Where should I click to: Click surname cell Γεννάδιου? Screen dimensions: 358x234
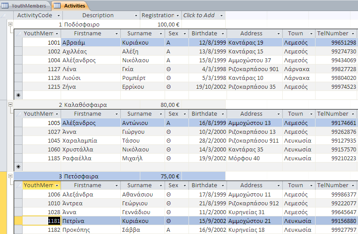[142, 212]
